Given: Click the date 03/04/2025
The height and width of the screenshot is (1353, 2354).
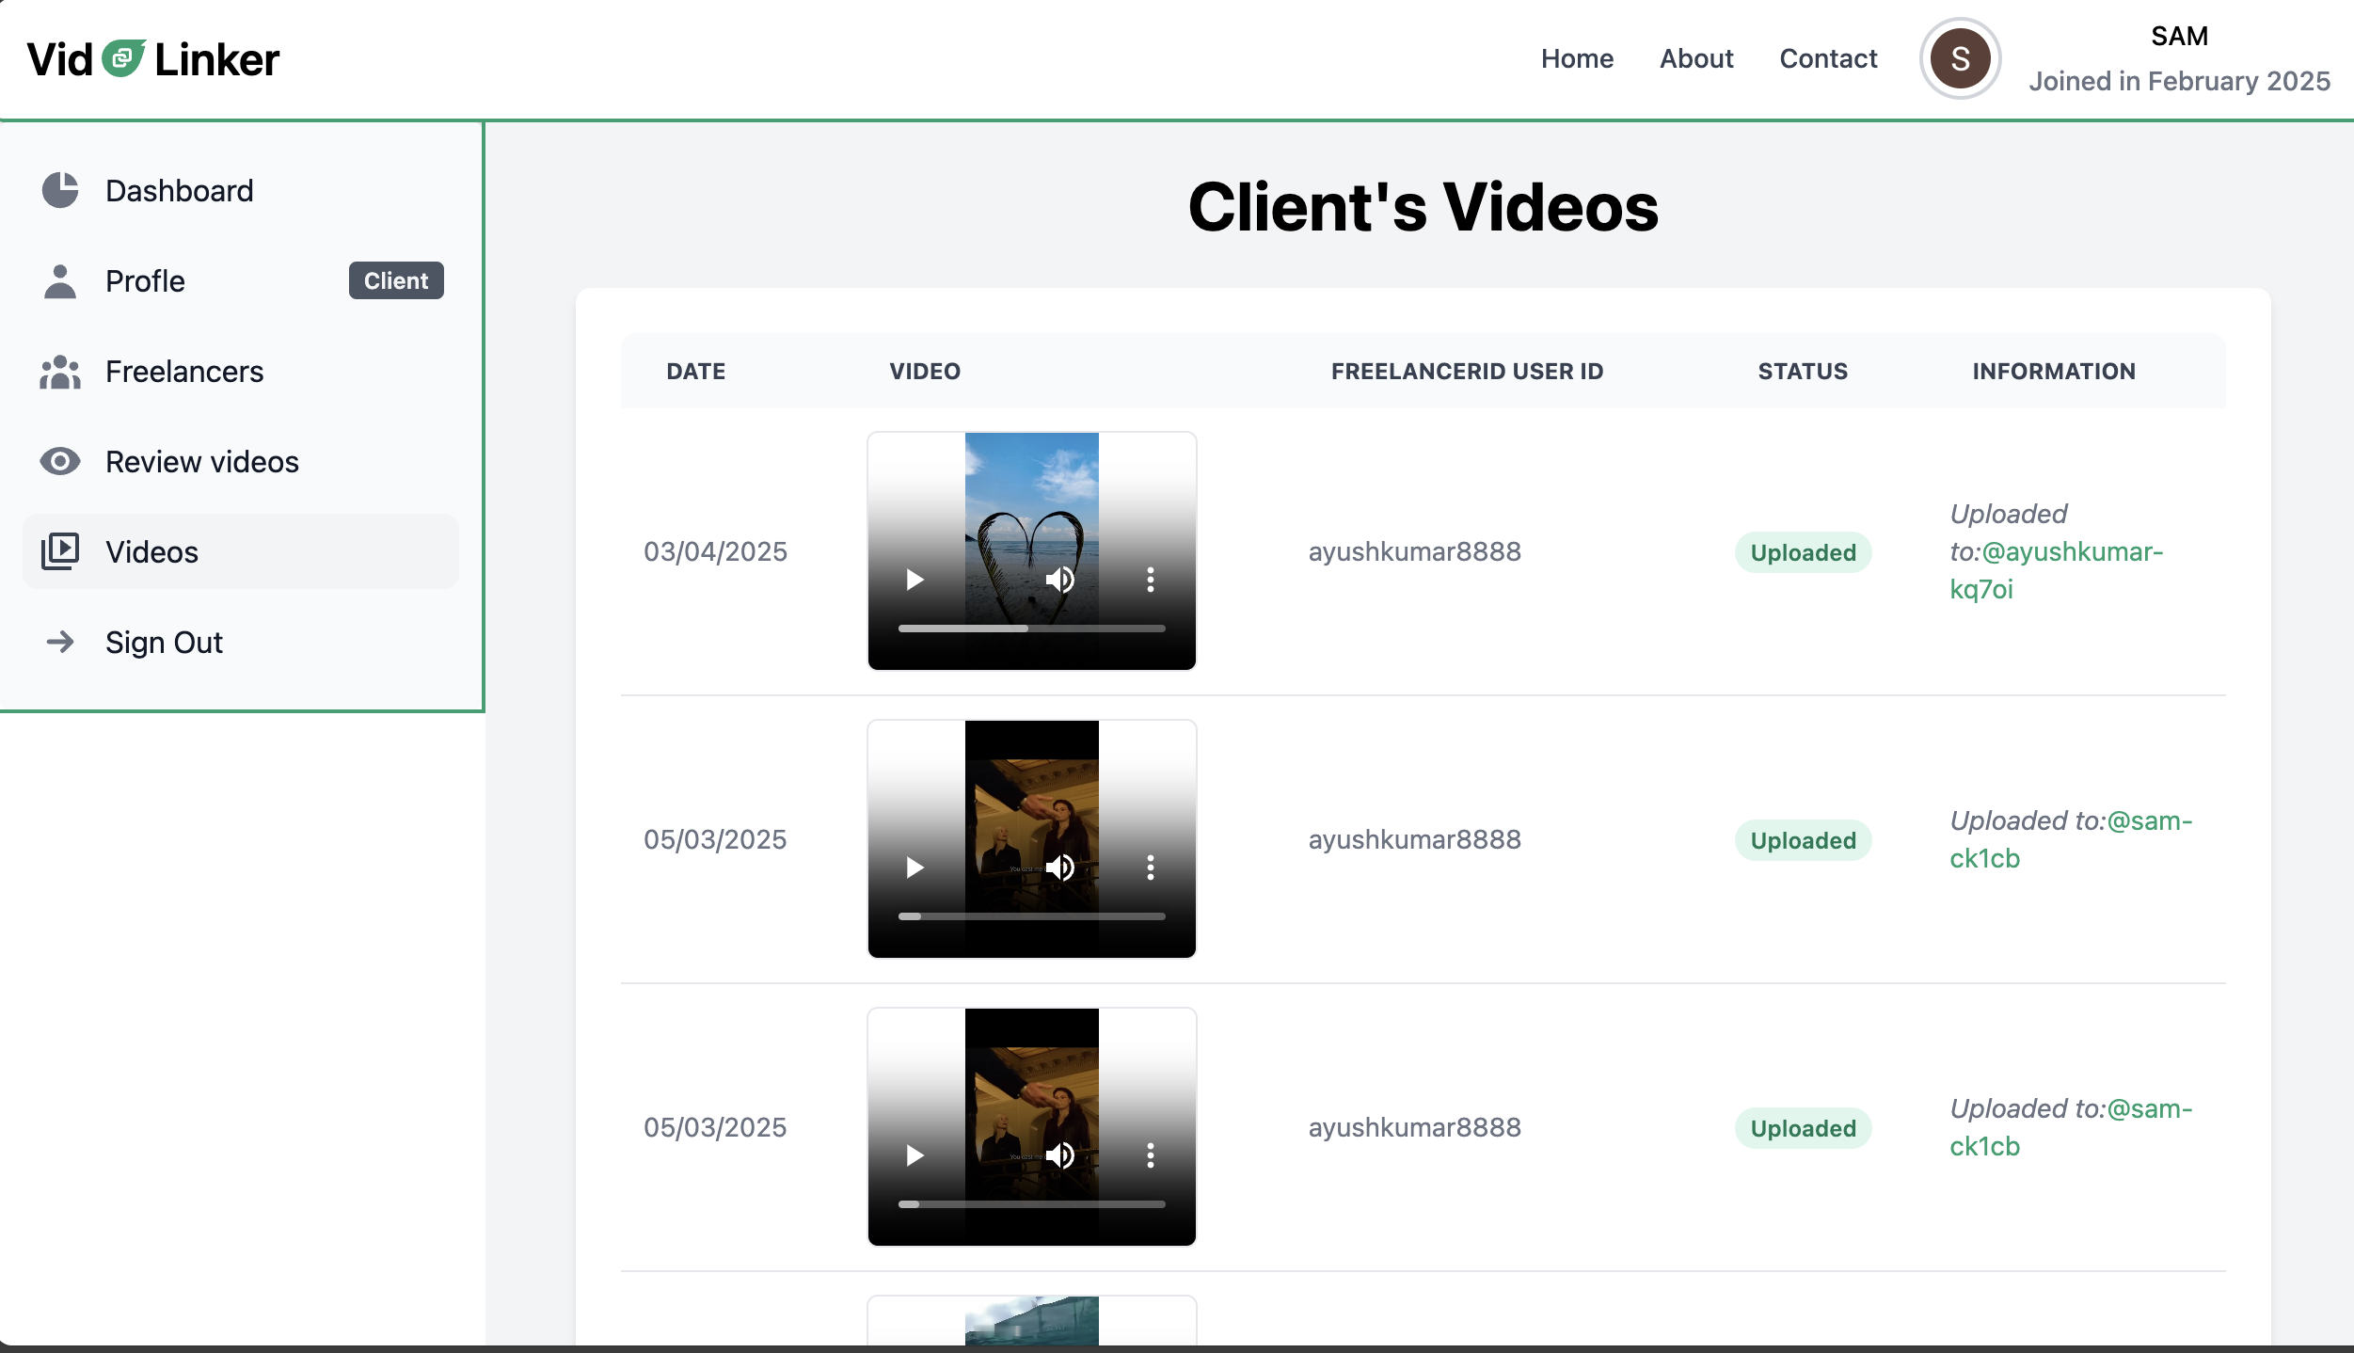Looking at the screenshot, I should [715, 551].
